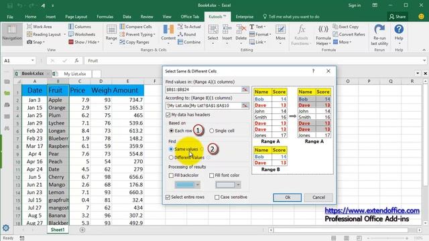This screenshot has width=429, height=241.
Task: Expand the Name Box dropdown
Action: point(33,60)
